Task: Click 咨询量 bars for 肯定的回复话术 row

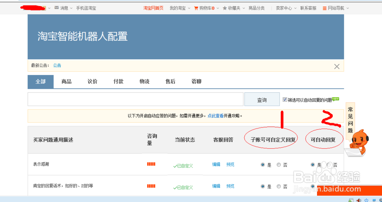Action: (x=151, y=186)
